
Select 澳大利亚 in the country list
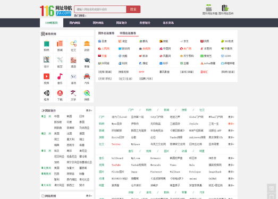pyautogui.click(x=59, y=185)
